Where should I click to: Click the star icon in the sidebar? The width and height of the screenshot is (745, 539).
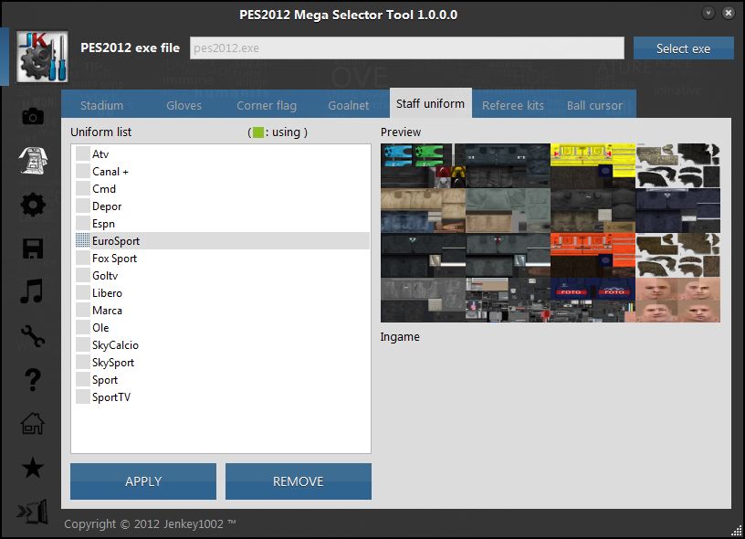click(x=33, y=468)
